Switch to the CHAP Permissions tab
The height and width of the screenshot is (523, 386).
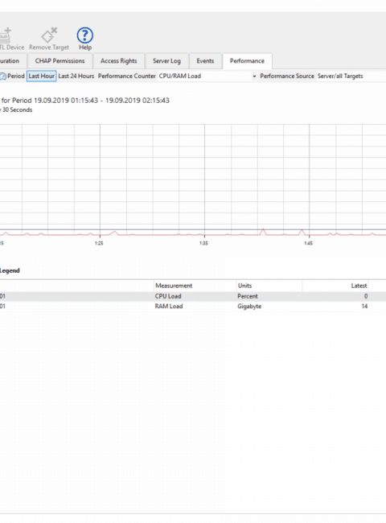click(60, 61)
